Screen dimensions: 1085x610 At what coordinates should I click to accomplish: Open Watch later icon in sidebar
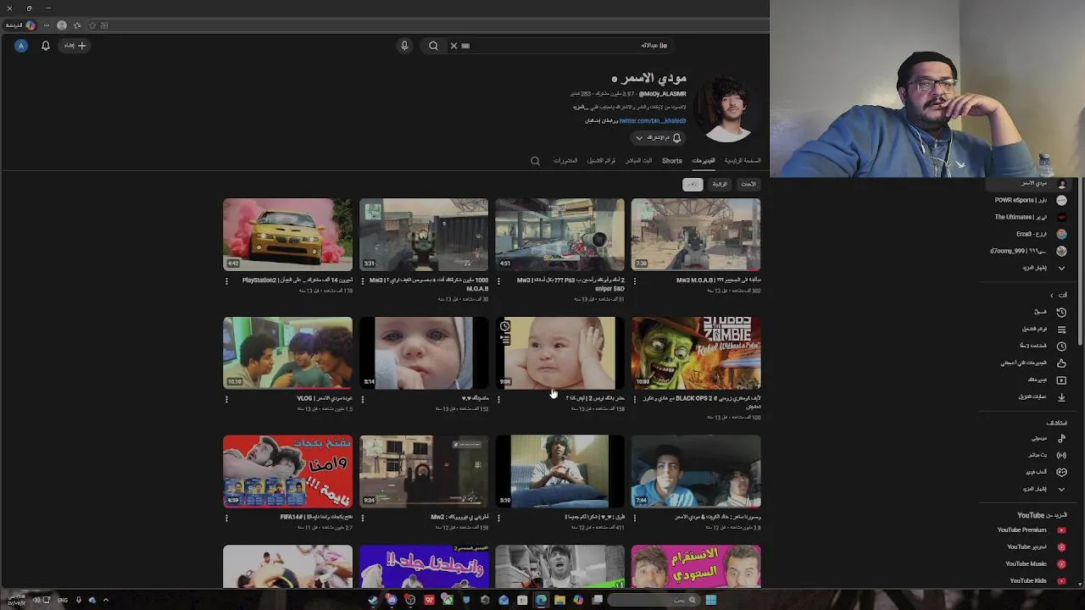[1061, 346]
